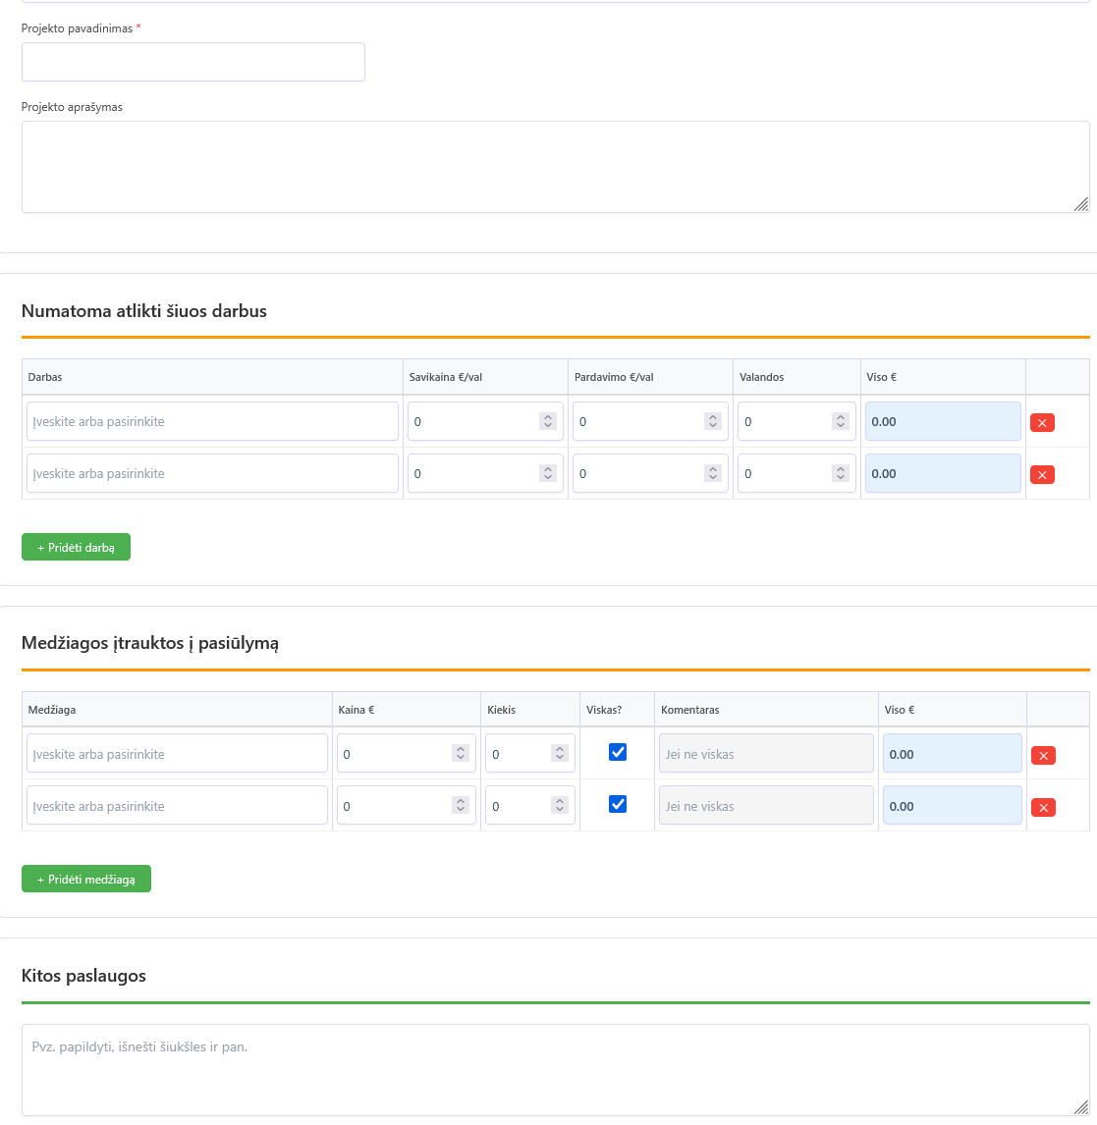Focus the Projekto pavadinimas field
This screenshot has width=1097, height=1125.
tap(192, 62)
